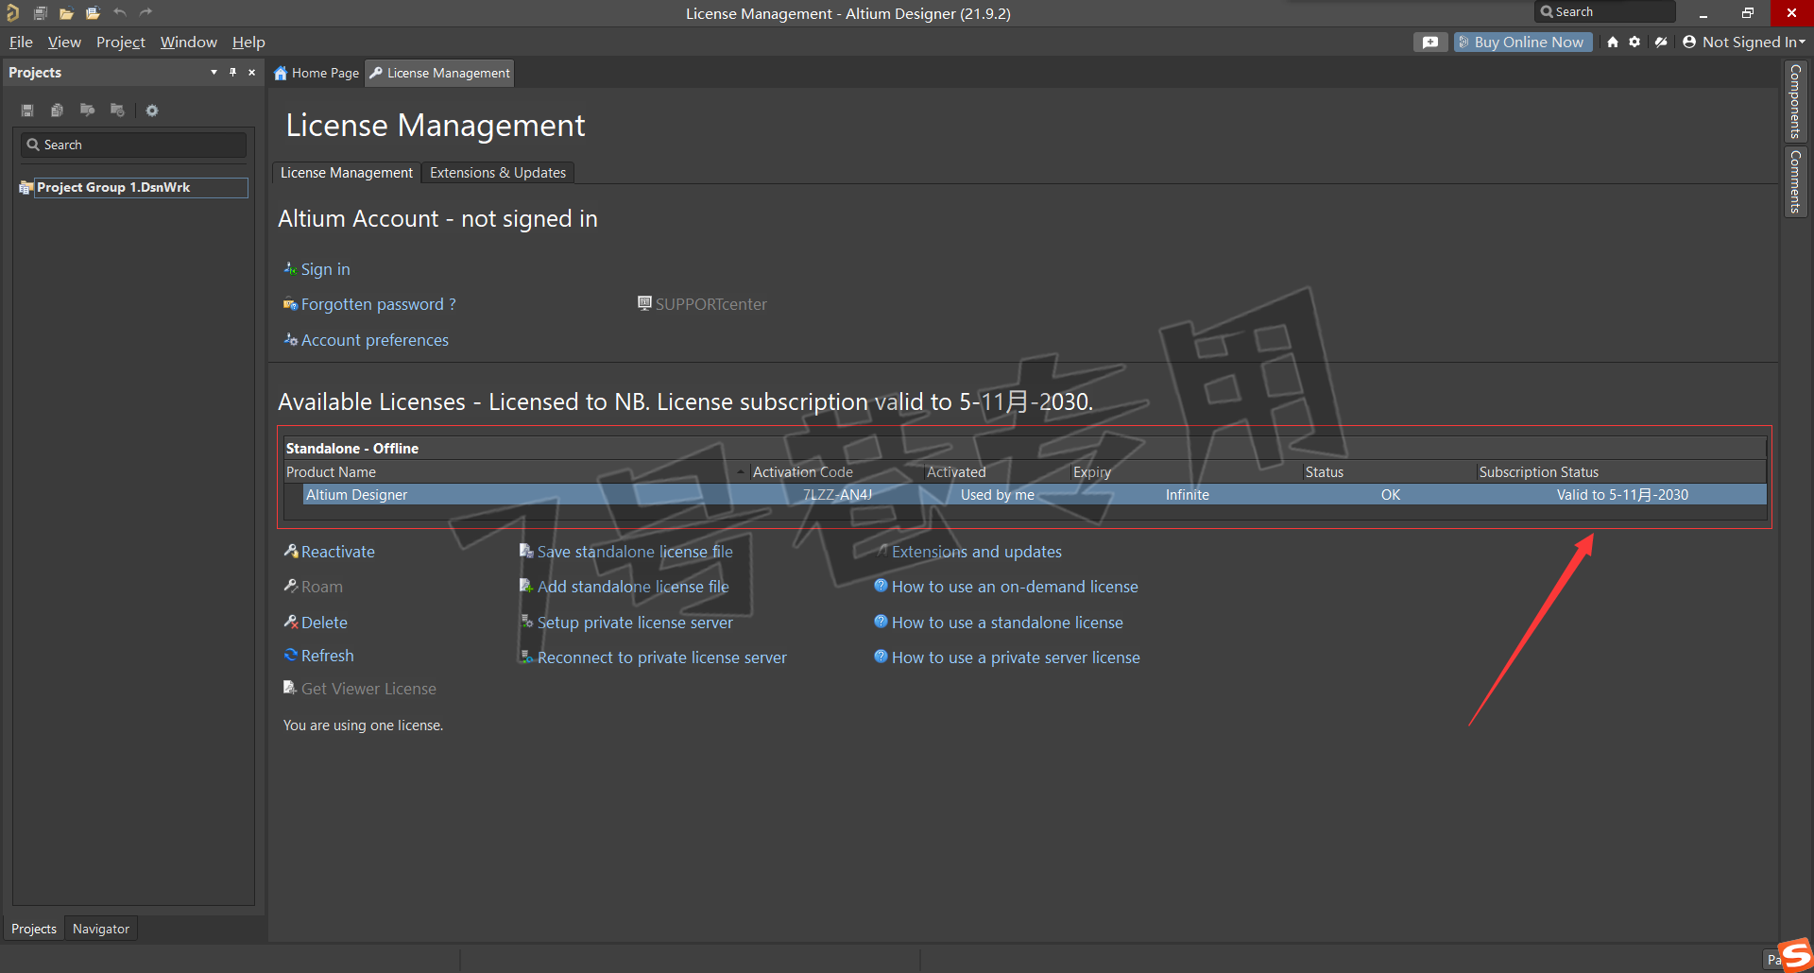Click the Home icon near Buy Online
This screenshot has width=1814, height=973.
coord(1613,42)
